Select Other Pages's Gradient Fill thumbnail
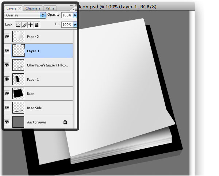 (18, 65)
